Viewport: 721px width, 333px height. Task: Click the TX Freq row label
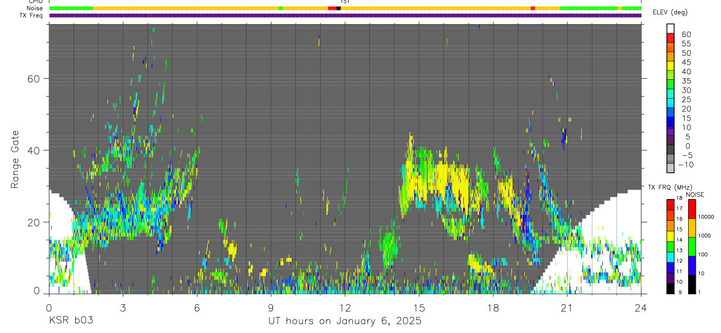point(32,15)
